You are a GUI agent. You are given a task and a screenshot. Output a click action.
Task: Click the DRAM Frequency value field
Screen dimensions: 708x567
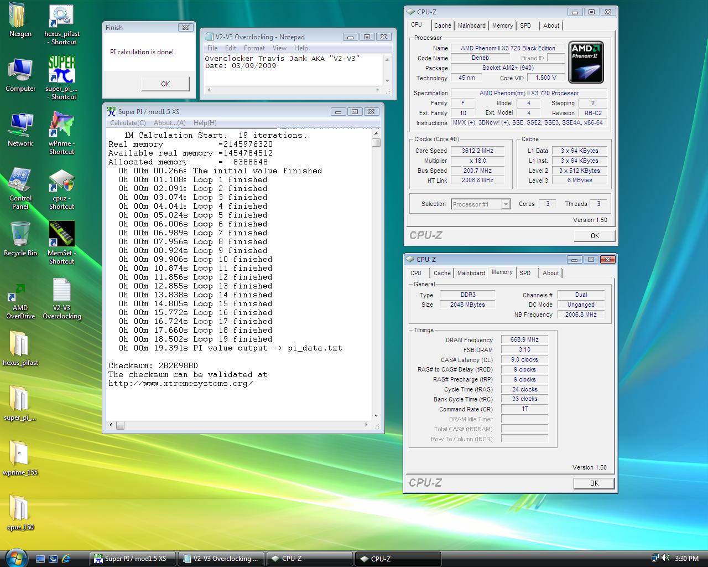pyautogui.click(x=524, y=340)
